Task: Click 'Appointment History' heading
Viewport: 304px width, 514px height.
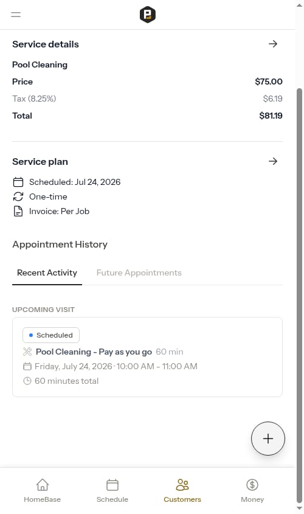Action: pos(60,245)
